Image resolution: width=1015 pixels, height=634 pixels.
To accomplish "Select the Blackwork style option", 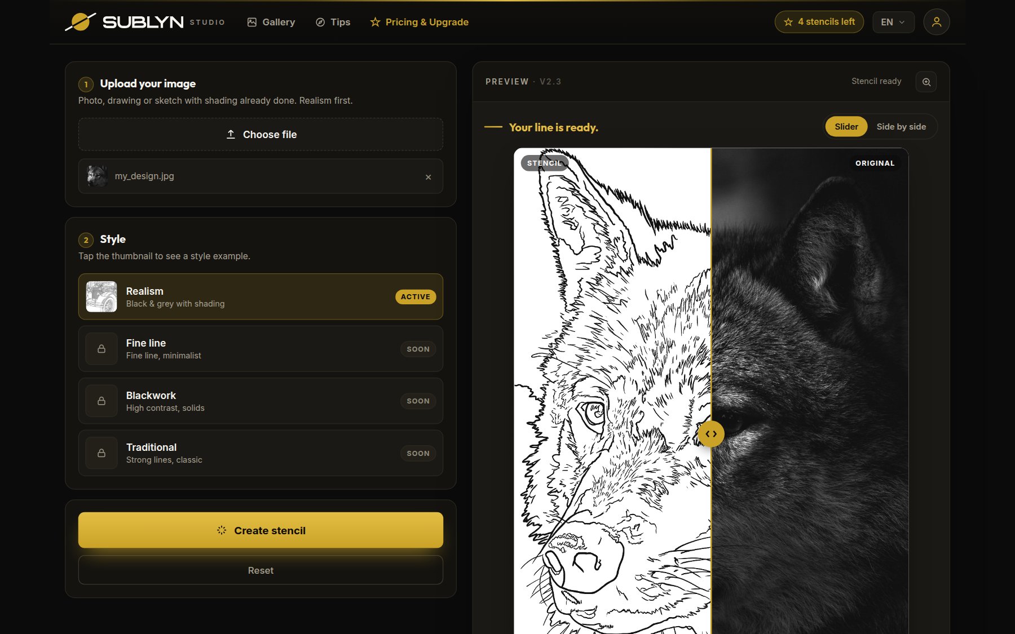I will [261, 401].
